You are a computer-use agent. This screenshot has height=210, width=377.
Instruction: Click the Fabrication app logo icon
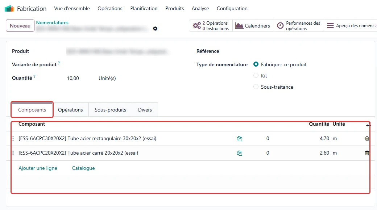9,8
